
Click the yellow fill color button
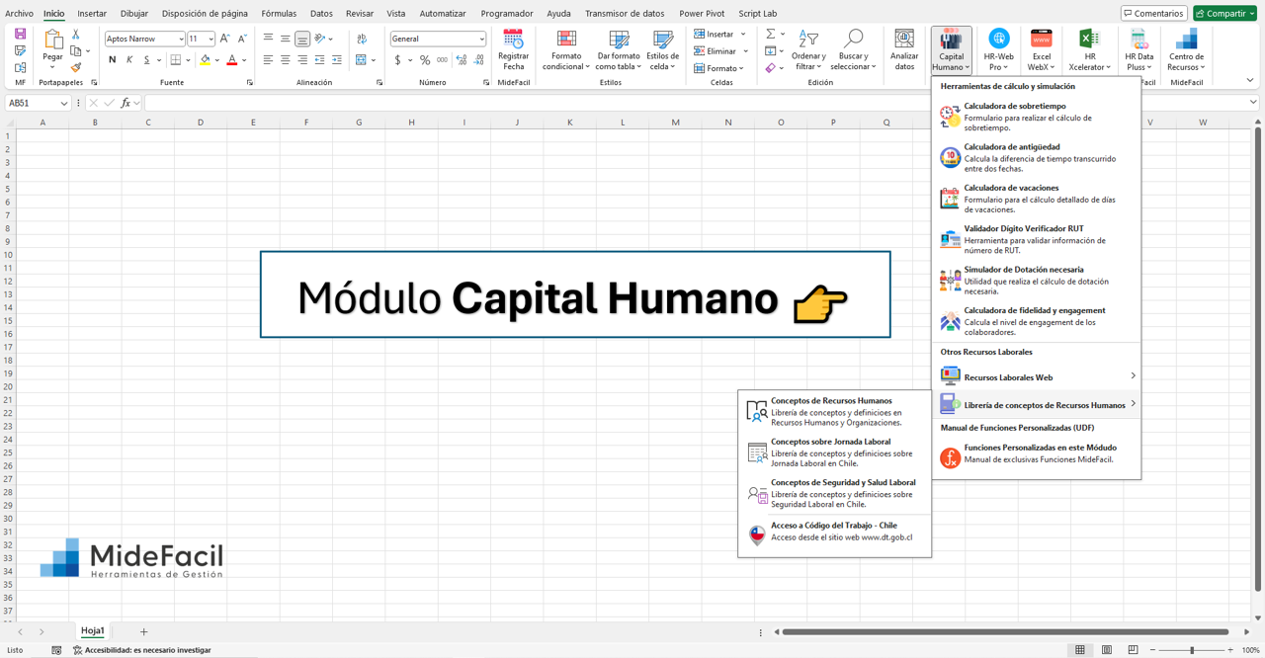(206, 60)
